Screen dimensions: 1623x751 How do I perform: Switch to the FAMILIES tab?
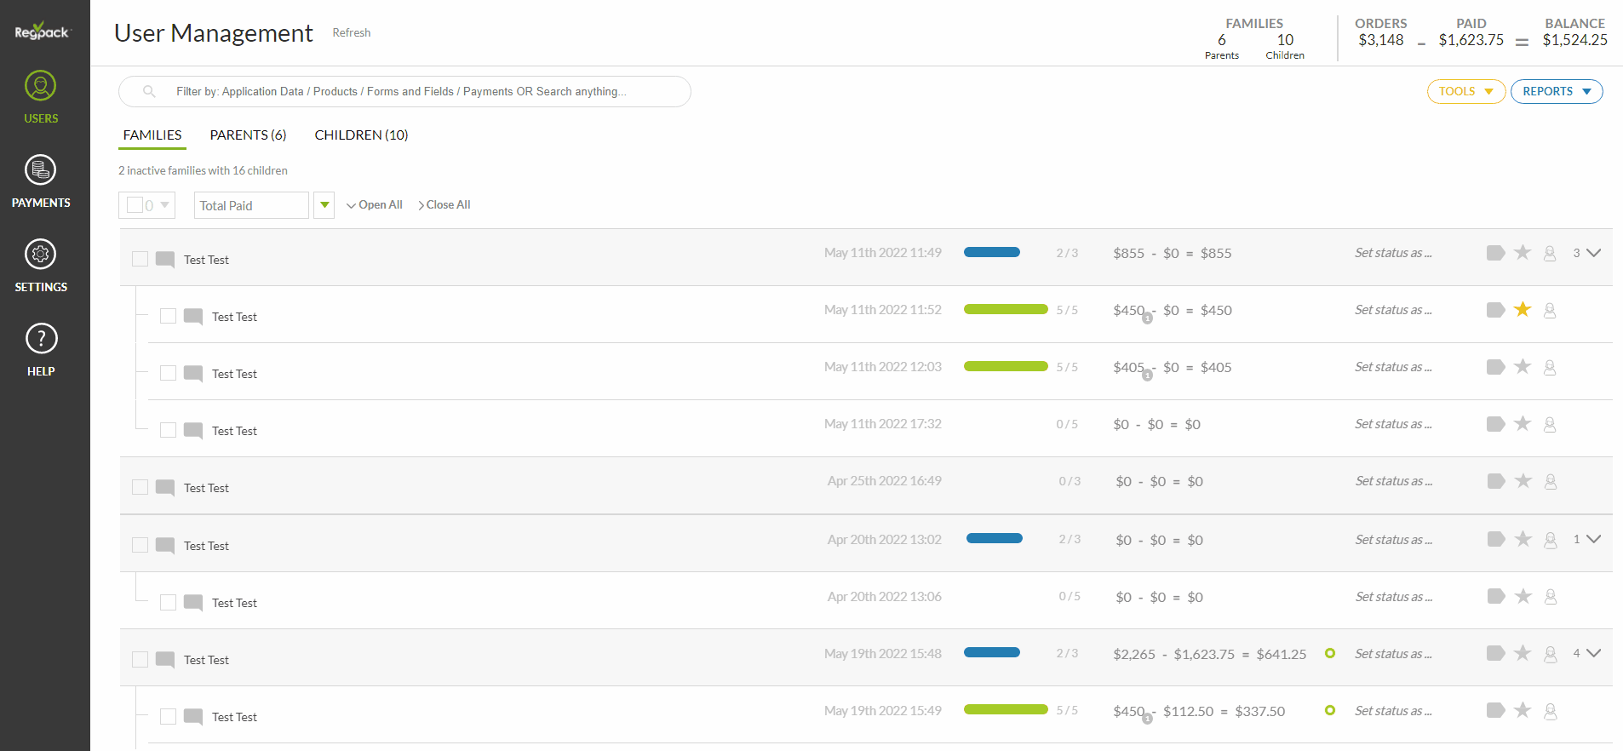[x=152, y=135]
